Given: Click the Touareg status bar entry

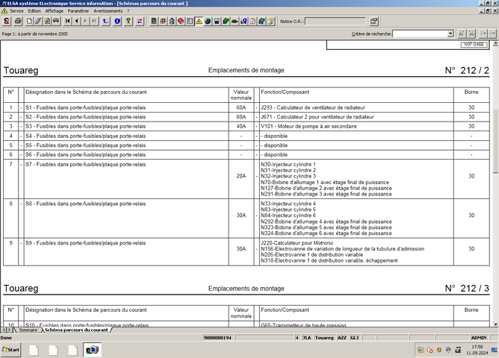Looking at the screenshot, I should [x=324, y=338].
